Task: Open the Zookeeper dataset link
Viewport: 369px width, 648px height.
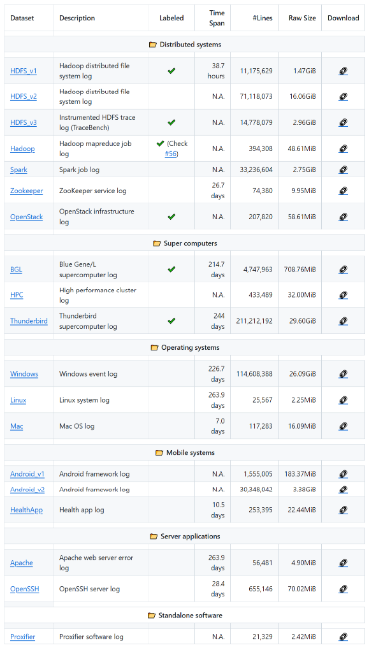Action: (x=26, y=191)
